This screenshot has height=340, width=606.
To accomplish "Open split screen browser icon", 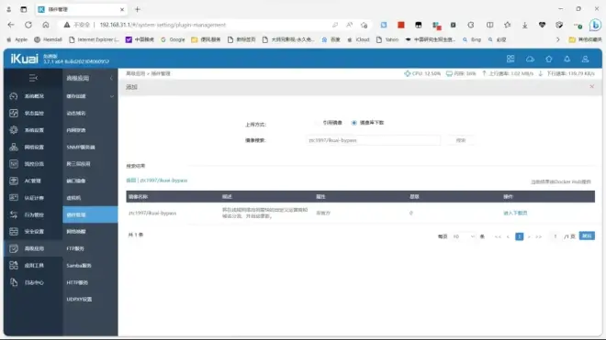I will tap(489, 25).
